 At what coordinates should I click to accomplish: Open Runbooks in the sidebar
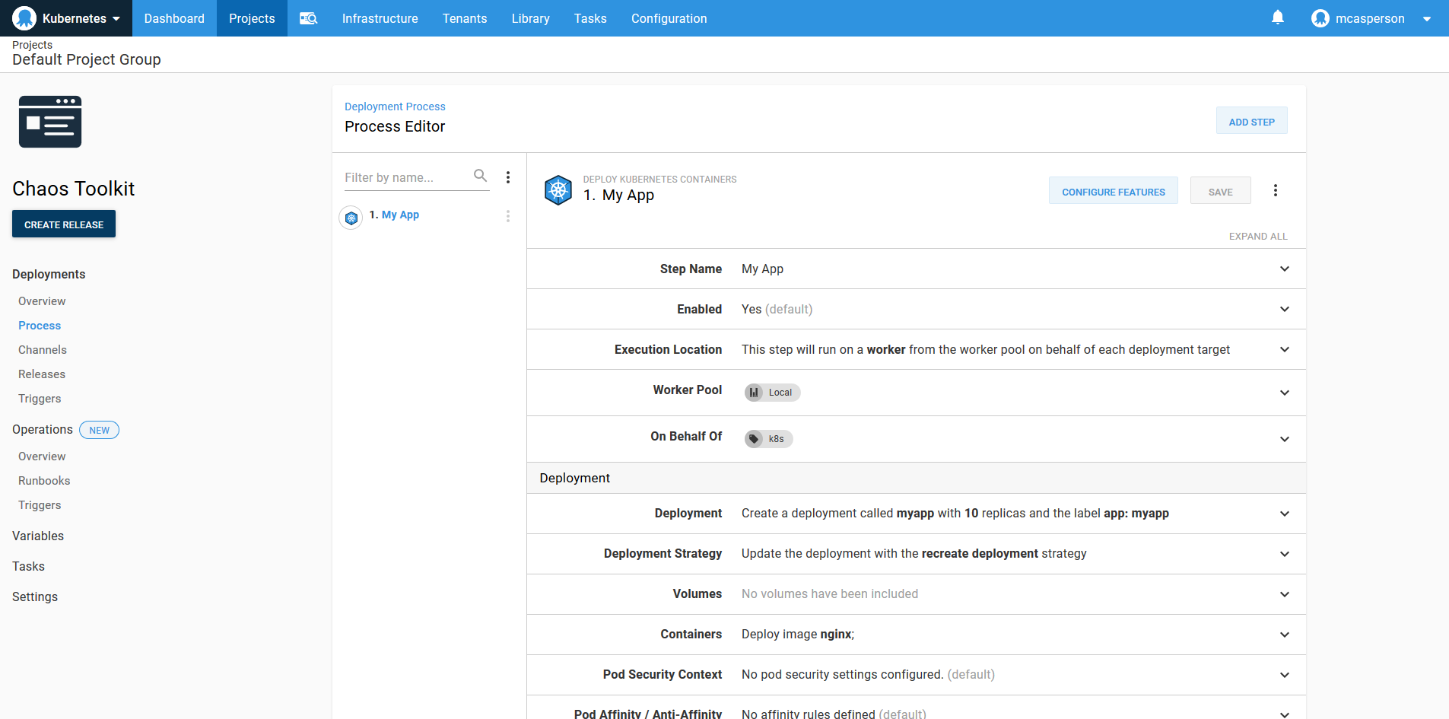pyautogui.click(x=44, y=481)
